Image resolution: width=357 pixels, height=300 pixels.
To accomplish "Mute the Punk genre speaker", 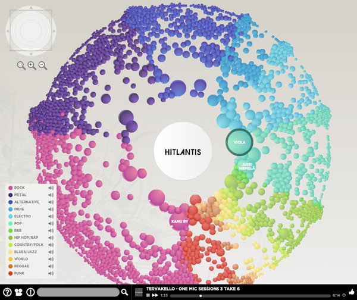I will tap(51, 273).
